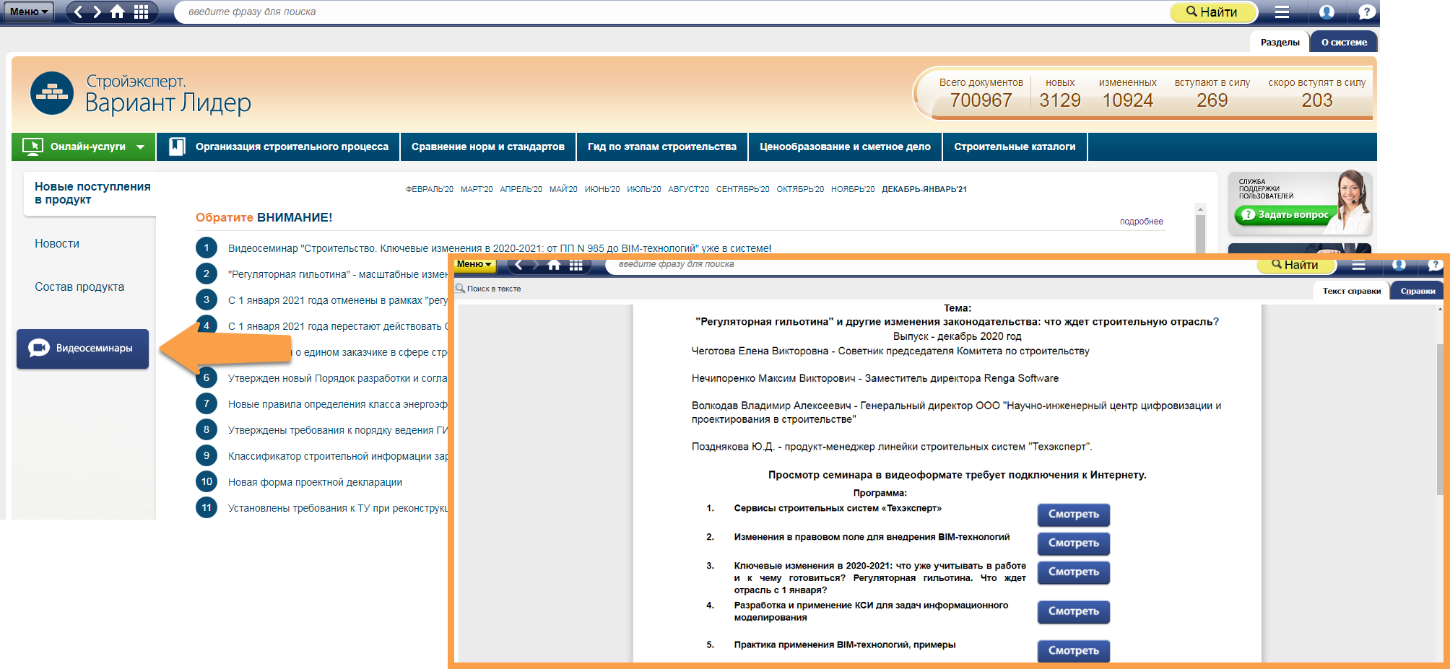
Task: Open the Меню dropdown at top left
Action: [28, 12]
